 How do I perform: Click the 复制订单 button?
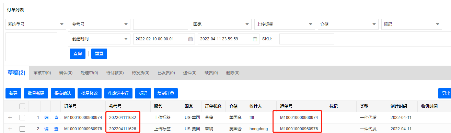[x=166, y=93]
